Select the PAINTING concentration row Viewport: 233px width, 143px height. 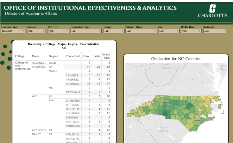(x=72, y=117)
